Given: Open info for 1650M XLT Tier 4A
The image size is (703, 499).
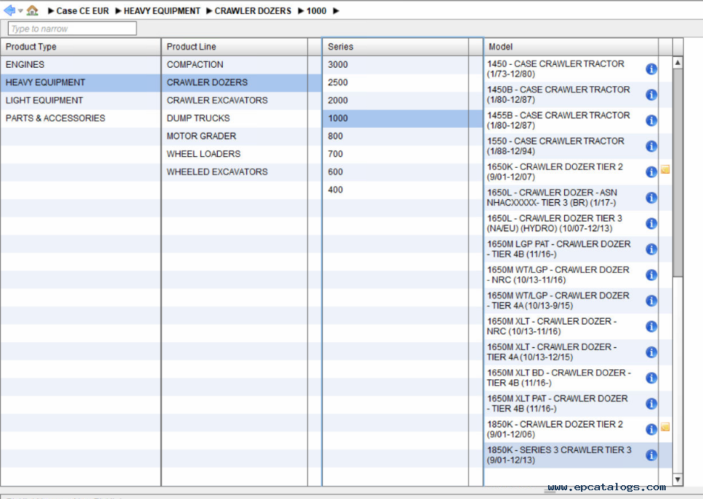Looking at the screenshot, I should (x=651, y=352).
